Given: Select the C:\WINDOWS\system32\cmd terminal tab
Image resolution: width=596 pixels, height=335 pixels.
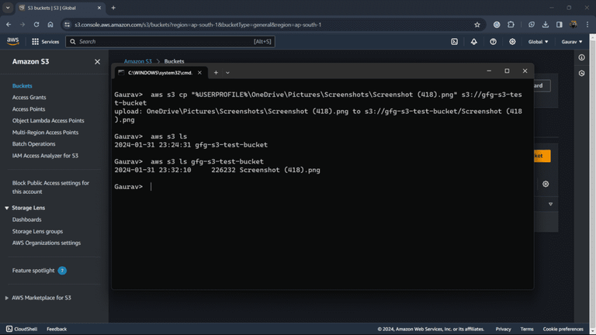Looking at the screenshot, I should tap(161, 73).
